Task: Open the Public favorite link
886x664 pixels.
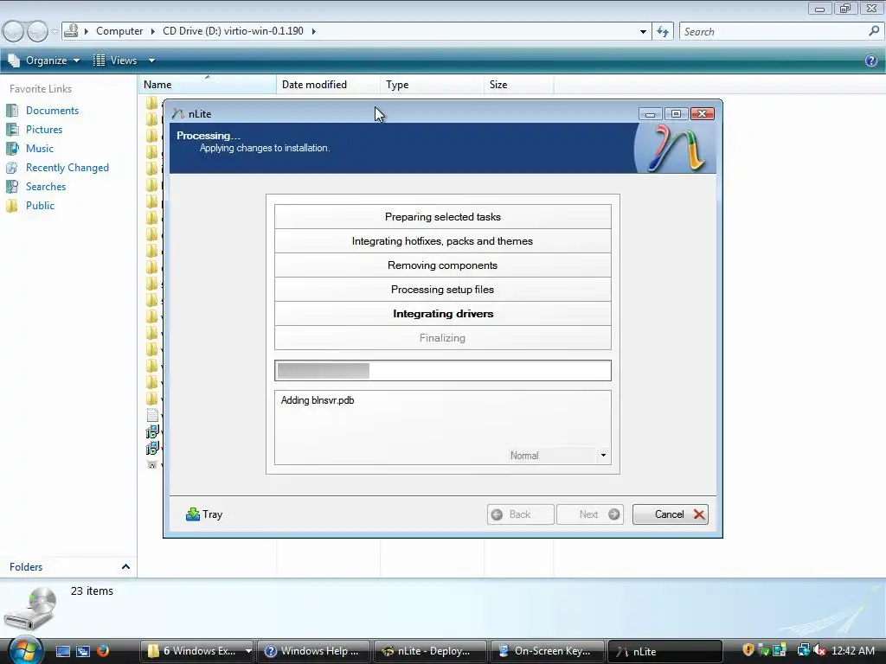Action: coord(40,206)
